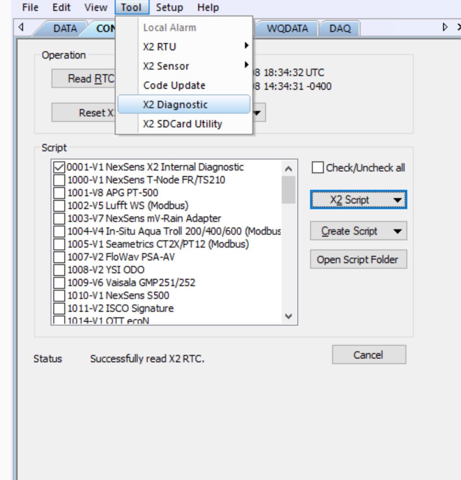This screenshot has height=480, width=461.
Task: Check 1009-V6 Vaisala GMP251/252 script
Action: pyautogui.click(x=59, y=283)
